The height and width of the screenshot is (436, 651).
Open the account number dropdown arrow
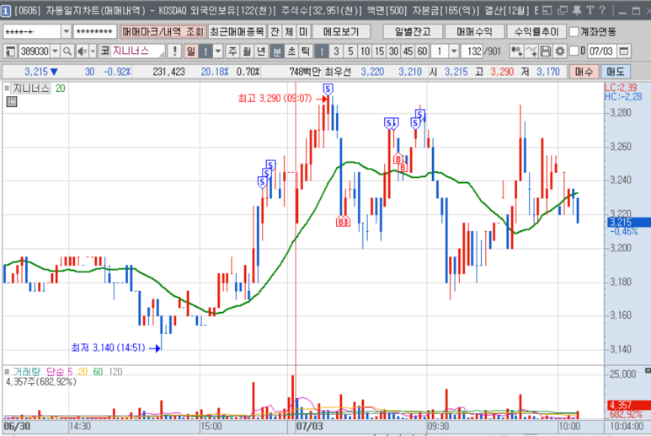[x=66, y=31]
